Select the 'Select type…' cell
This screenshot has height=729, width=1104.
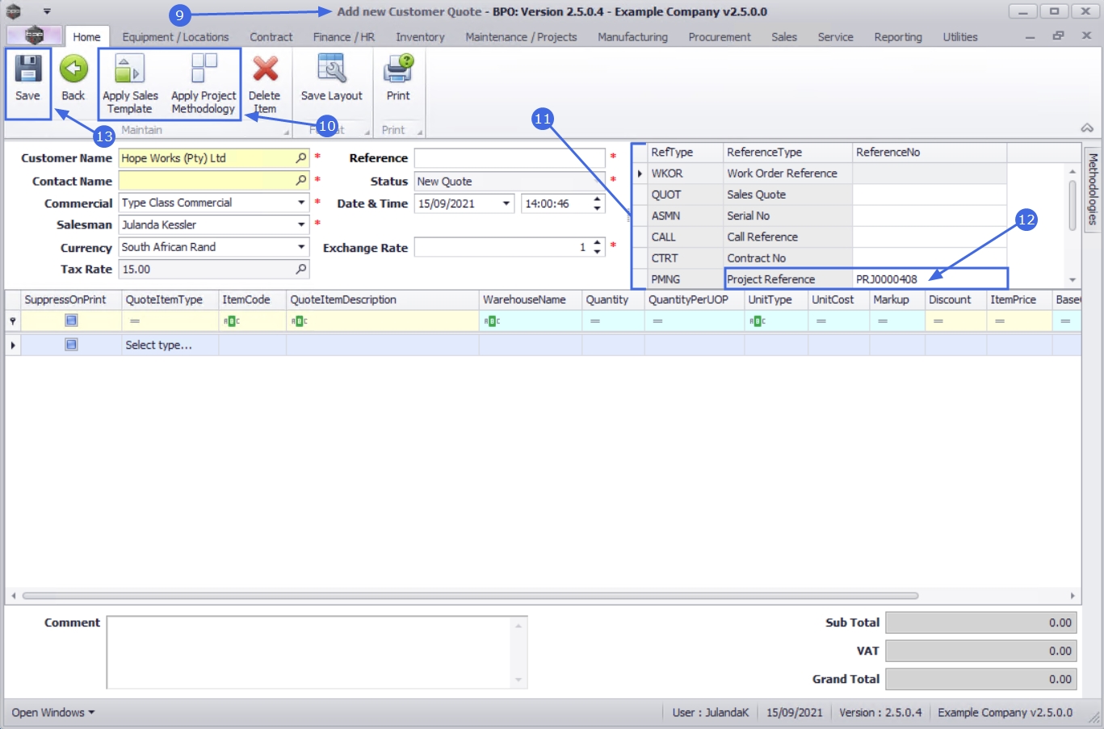(x=170, y=345)
